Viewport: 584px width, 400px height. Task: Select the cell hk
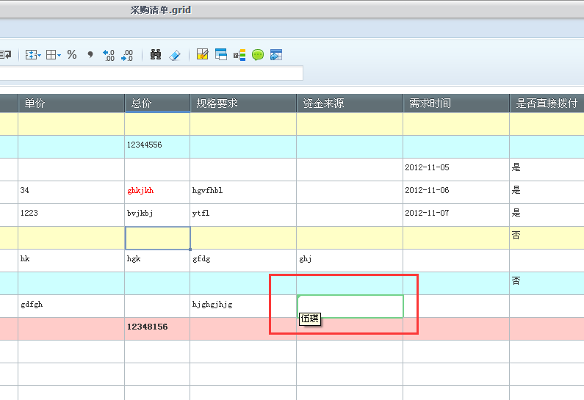pyautogui.click(x=71, y=261)
